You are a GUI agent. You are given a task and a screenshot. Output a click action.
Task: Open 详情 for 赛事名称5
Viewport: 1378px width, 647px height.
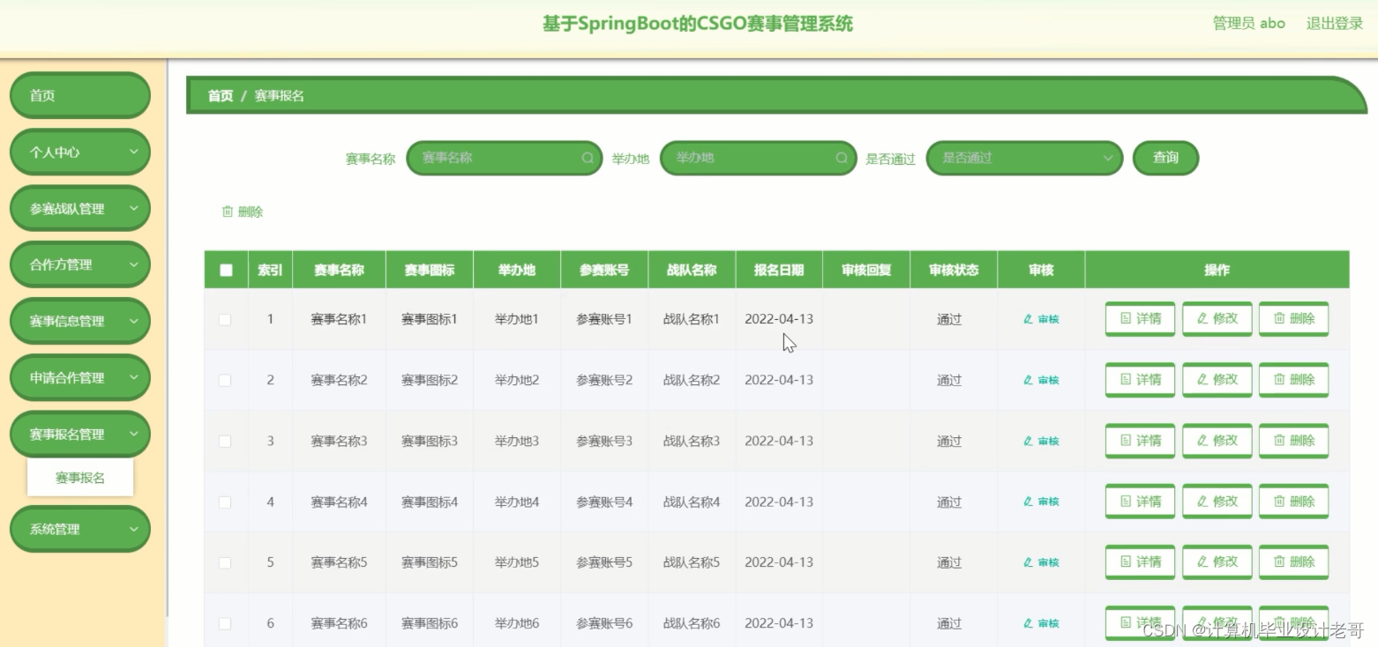(x=1140, y=562)
